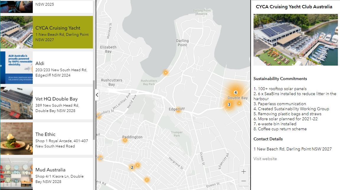Select the Mud Australia list card
Screen dimensions: 340x190
47,174
